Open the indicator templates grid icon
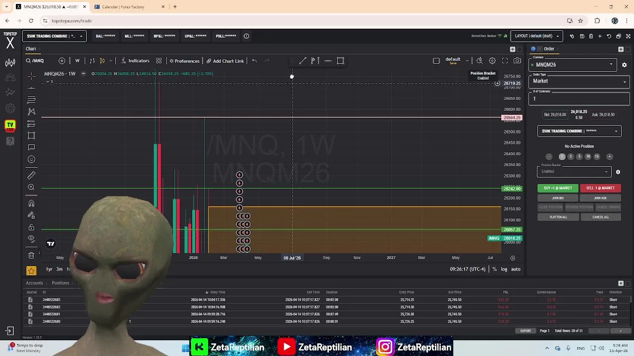This screenshot has height=356, width=634. [158, 61]
